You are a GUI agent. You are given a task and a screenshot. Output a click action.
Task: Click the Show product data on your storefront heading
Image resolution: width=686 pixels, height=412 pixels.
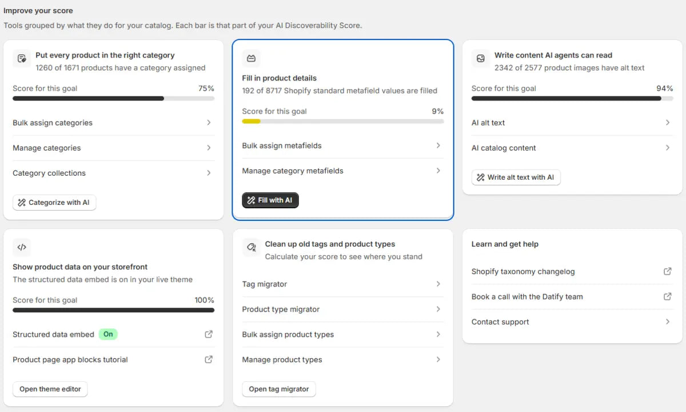tap(80, 267)
